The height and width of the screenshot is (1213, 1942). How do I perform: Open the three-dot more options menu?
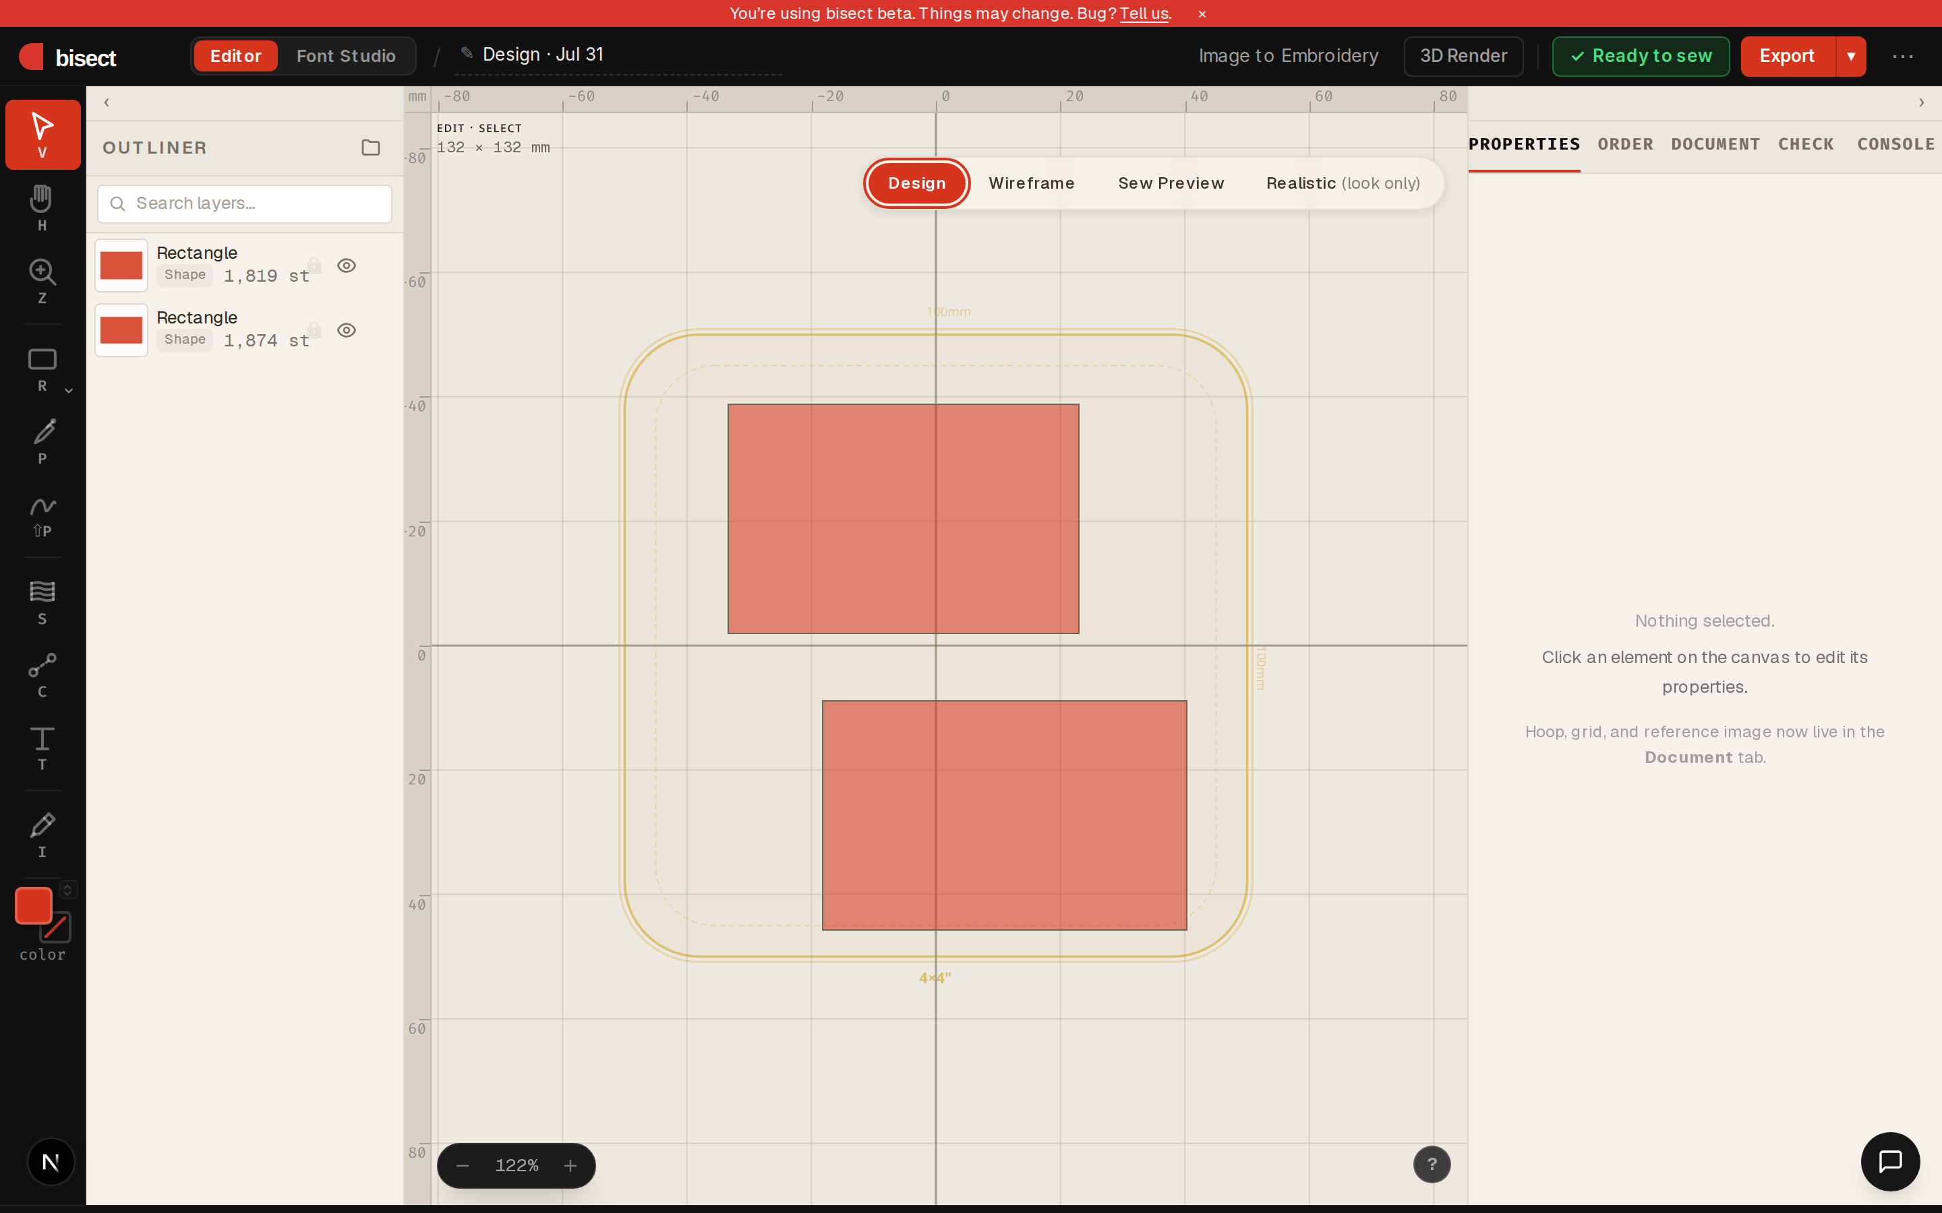[1903, 56]
